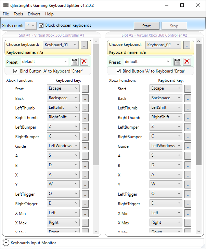The image size is (206, 249).
Task: Uncheck Bind Button 'A' to Enter in Slot #1
Action: (15, 71)
